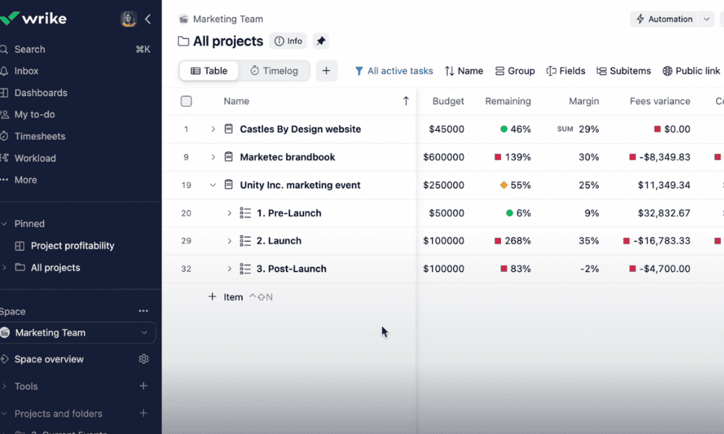This screenshot has width=724, height=434.
Task: Click the plus icon to add view
Action: (x=327, y=71)
